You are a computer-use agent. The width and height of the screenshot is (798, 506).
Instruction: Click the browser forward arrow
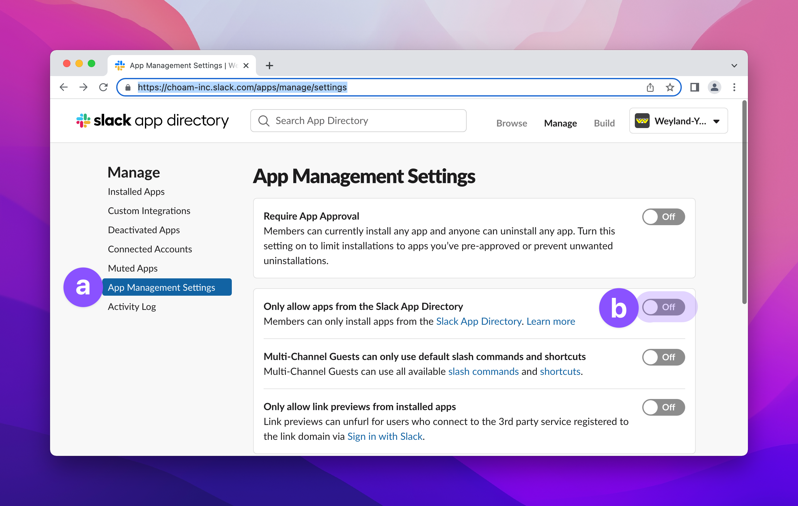tap(83, 87)
